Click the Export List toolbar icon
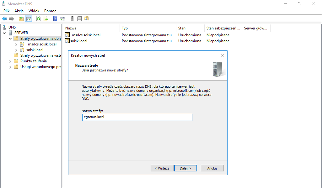This screenshot has width=322, height=188. (46, 19)
